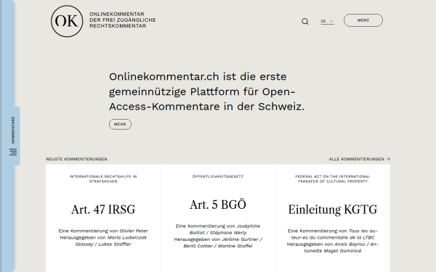Click the Öffentlichkeitsgesetz label
The height and width of the screenshot is (272, 436).
[x=218, y=176]
